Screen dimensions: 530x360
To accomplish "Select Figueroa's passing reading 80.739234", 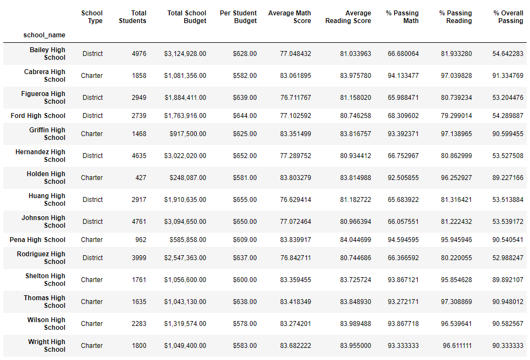I will (457, 98).
